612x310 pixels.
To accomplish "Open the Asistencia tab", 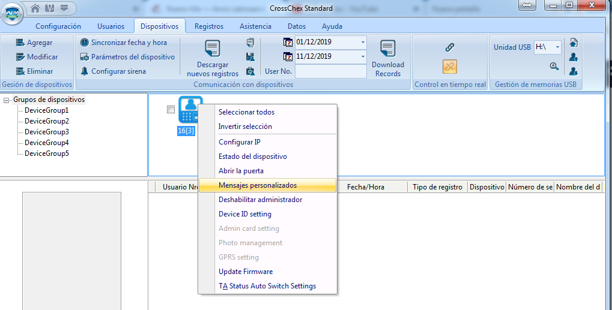I will 255,26.
